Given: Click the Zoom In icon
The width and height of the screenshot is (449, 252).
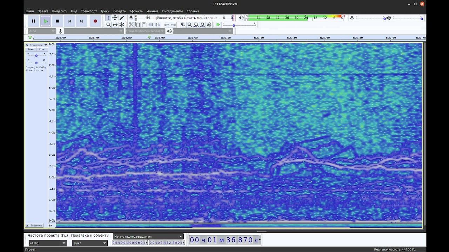Looking at the screenshot, I should click(x=183, y=24).
